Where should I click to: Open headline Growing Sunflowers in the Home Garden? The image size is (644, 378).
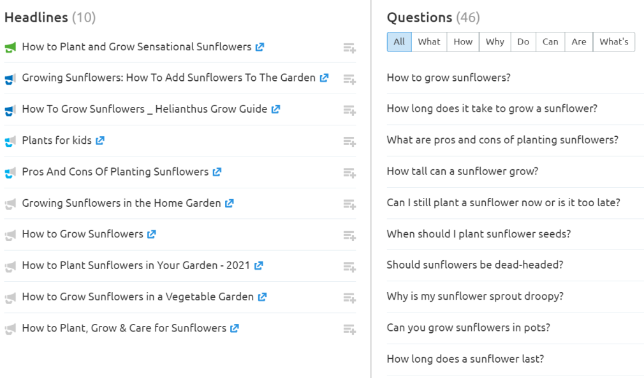122,203
